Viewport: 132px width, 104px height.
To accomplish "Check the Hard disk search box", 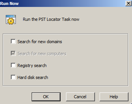I will 13,77.
